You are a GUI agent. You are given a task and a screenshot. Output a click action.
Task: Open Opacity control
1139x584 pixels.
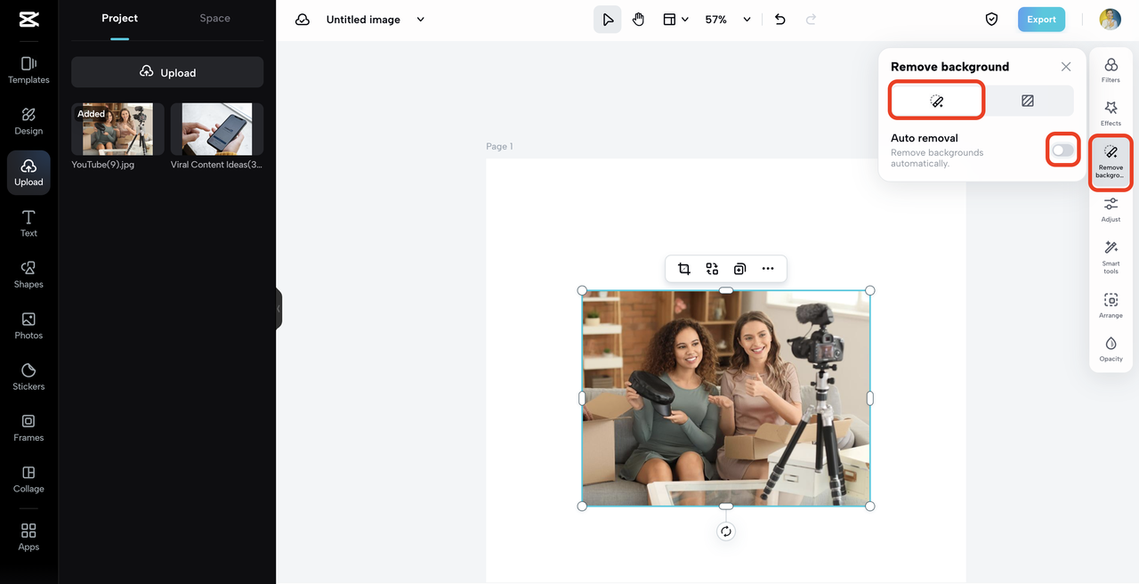[1111, 349]
